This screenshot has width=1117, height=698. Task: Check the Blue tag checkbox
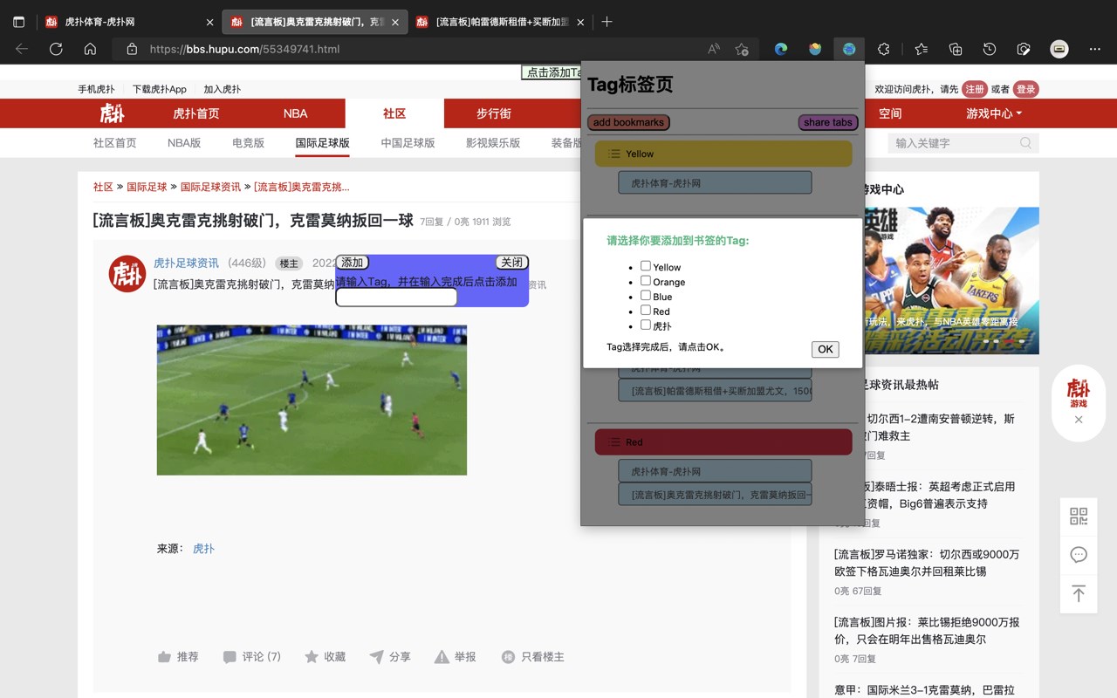646,296
